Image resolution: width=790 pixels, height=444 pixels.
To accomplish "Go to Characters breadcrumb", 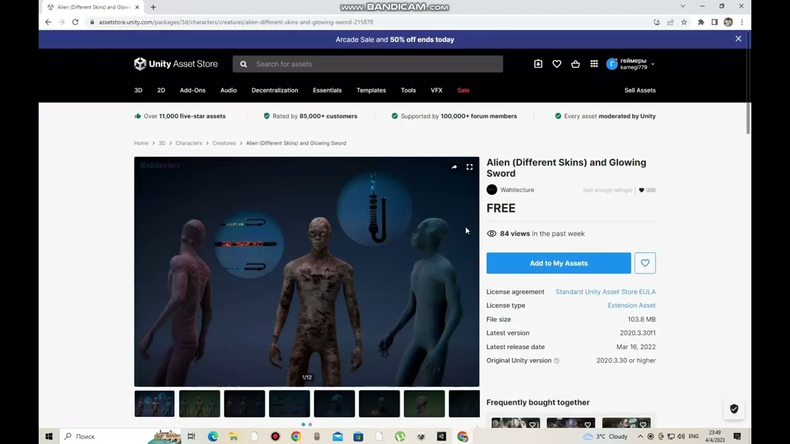I will click(x=189, y=143).
